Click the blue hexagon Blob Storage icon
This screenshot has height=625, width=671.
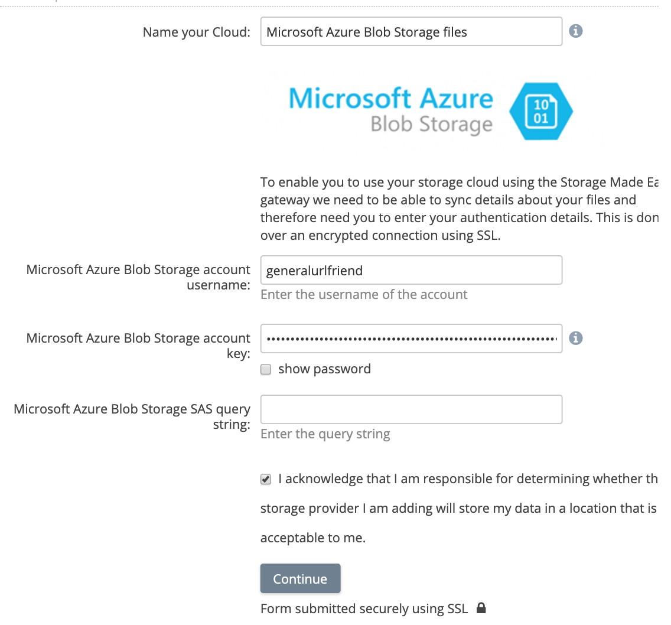541,112
